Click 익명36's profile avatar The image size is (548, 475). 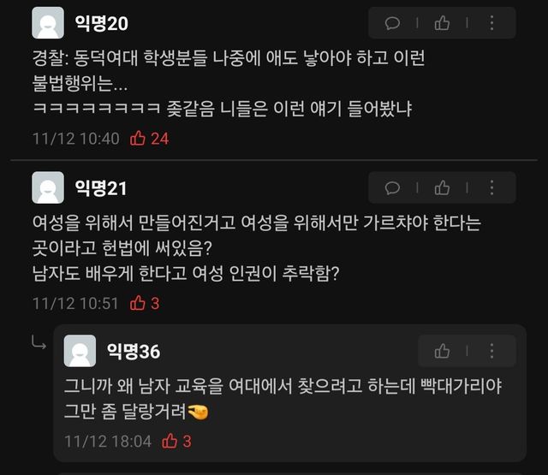80,351
